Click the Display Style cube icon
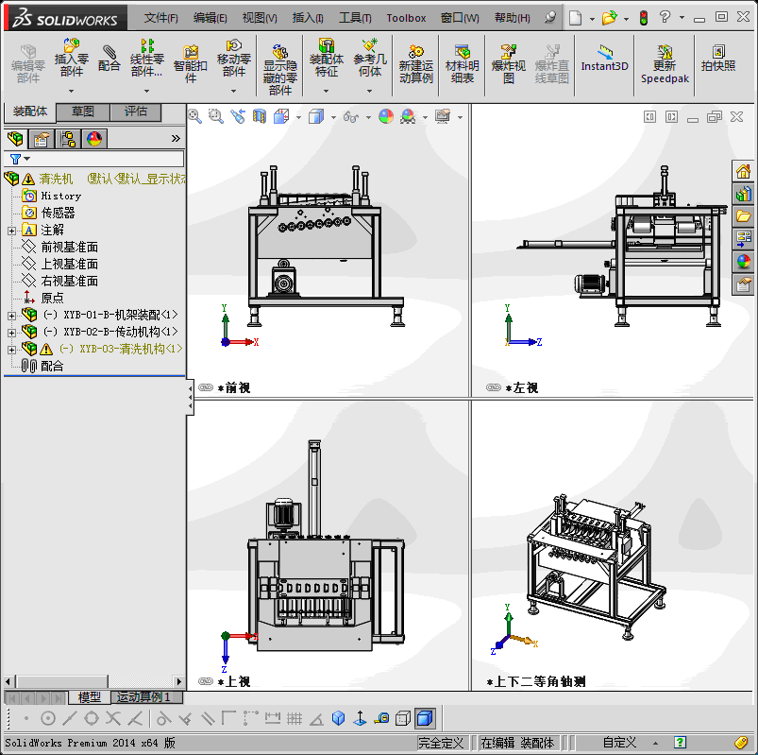The image size is (758, 755). tap(316, 116)
